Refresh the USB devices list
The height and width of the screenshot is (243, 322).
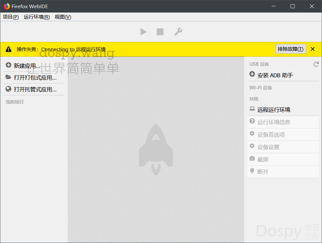(x=316, y=64)
